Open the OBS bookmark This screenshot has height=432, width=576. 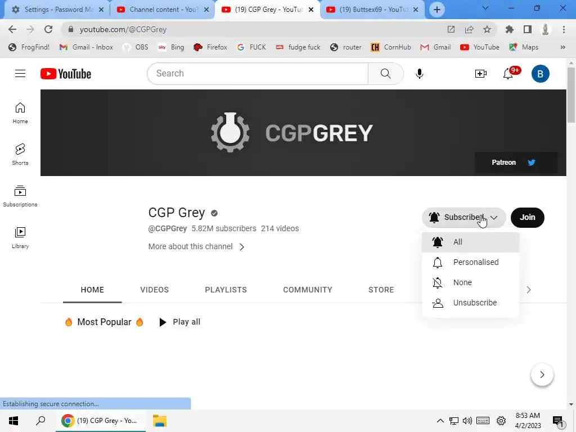point(135,47)
